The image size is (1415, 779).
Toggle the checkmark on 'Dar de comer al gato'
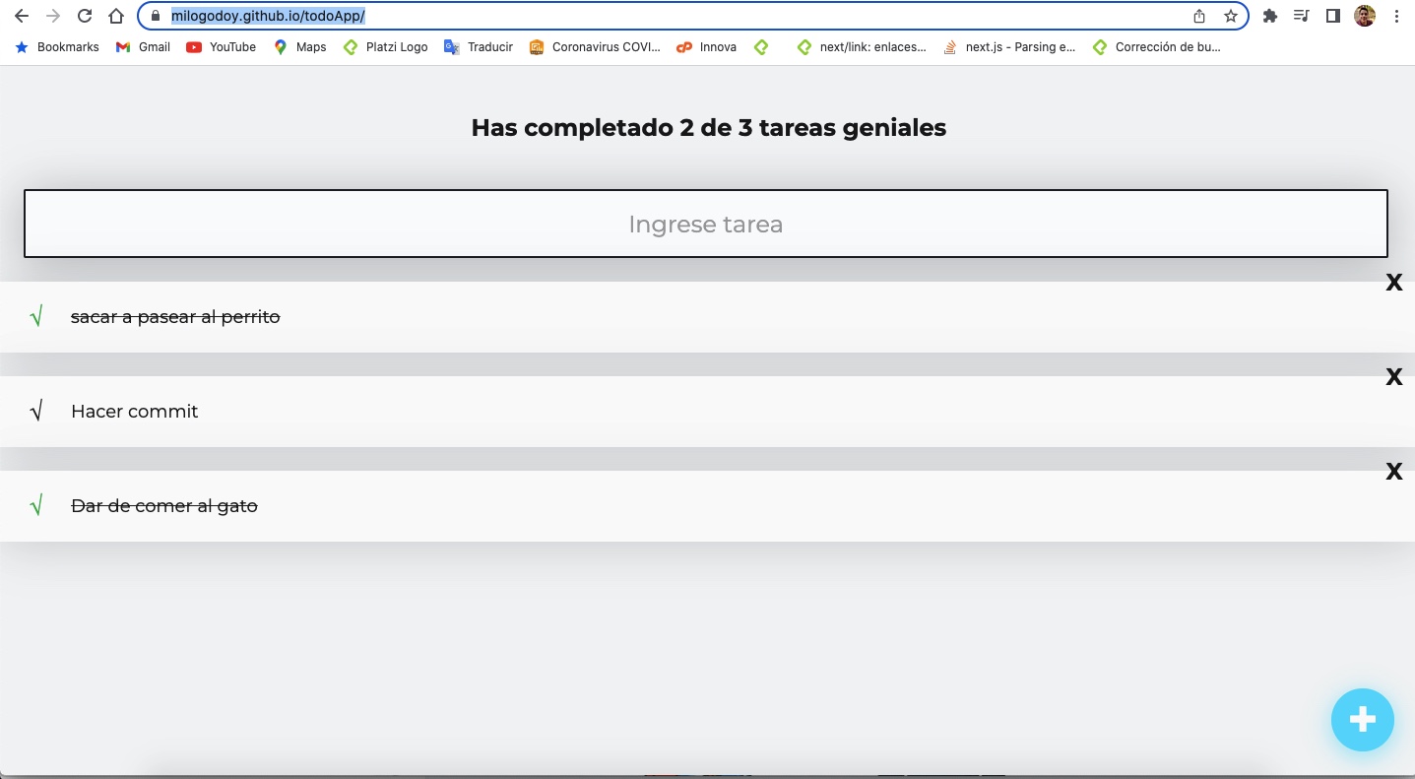(36, 505)
